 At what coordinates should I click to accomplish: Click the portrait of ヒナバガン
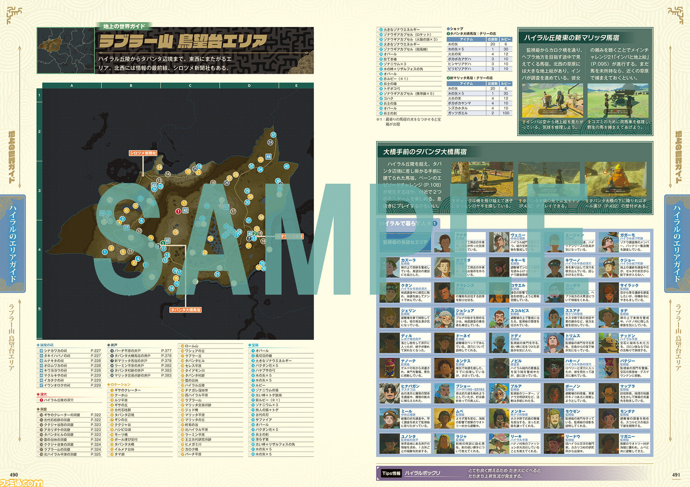pos(390,393)
